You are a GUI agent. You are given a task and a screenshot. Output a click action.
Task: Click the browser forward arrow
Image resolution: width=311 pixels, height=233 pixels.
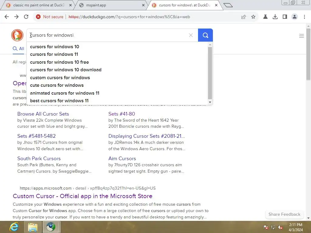click(x=16, y=17)
